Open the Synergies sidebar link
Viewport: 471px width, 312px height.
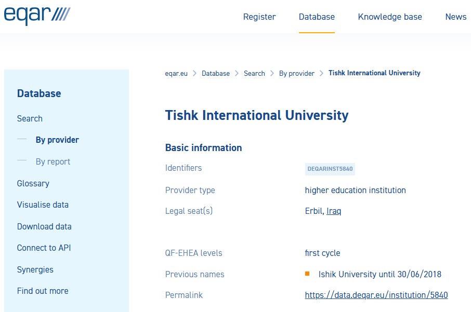pyautogui.click(x=35, y=269)
